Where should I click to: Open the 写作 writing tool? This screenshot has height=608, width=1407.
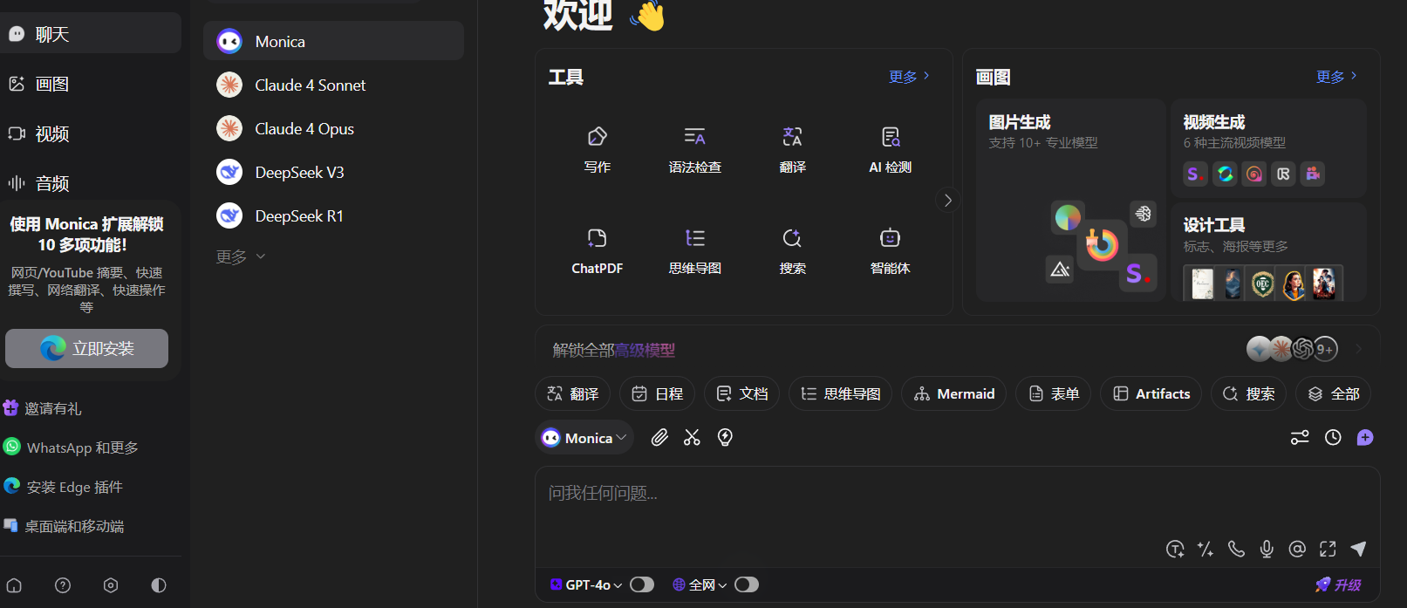(598, 150)
